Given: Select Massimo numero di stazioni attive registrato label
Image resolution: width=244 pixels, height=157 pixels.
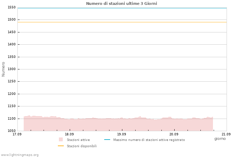Looking at the screenshot, I should pos(149,140).
